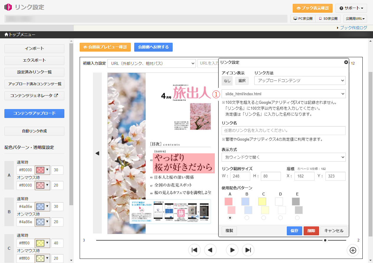This screenshot has width=373, height=263.
Task: Expand the slide_html/index.html content dropdown
Action: [x=283, y=94]
